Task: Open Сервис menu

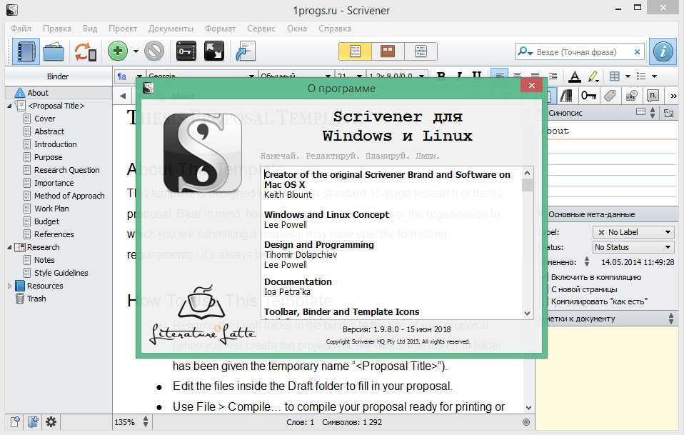Action: [261, 29]
